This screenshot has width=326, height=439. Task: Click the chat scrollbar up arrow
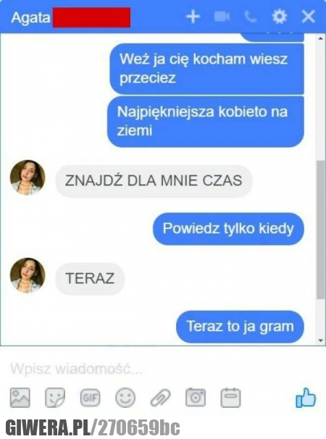321,38
